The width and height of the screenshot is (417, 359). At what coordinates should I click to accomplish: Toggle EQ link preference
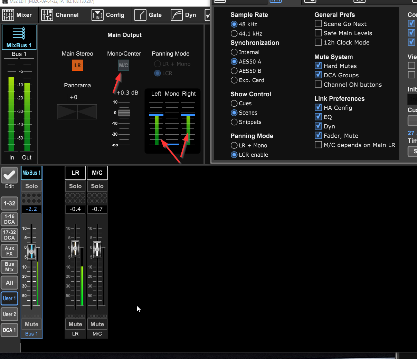coord(318,117)
